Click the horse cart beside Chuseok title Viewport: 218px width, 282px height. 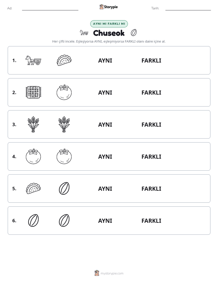click(84, 33)
